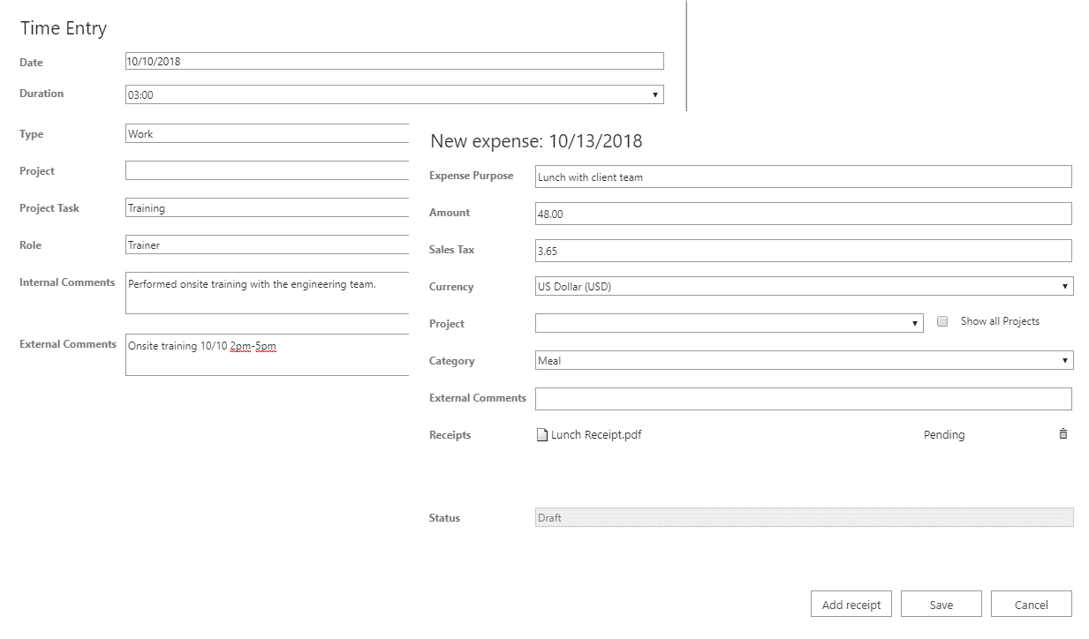Click the Date field with 10/10/2018
1089x639 pixels.
[x=394, y=62]
